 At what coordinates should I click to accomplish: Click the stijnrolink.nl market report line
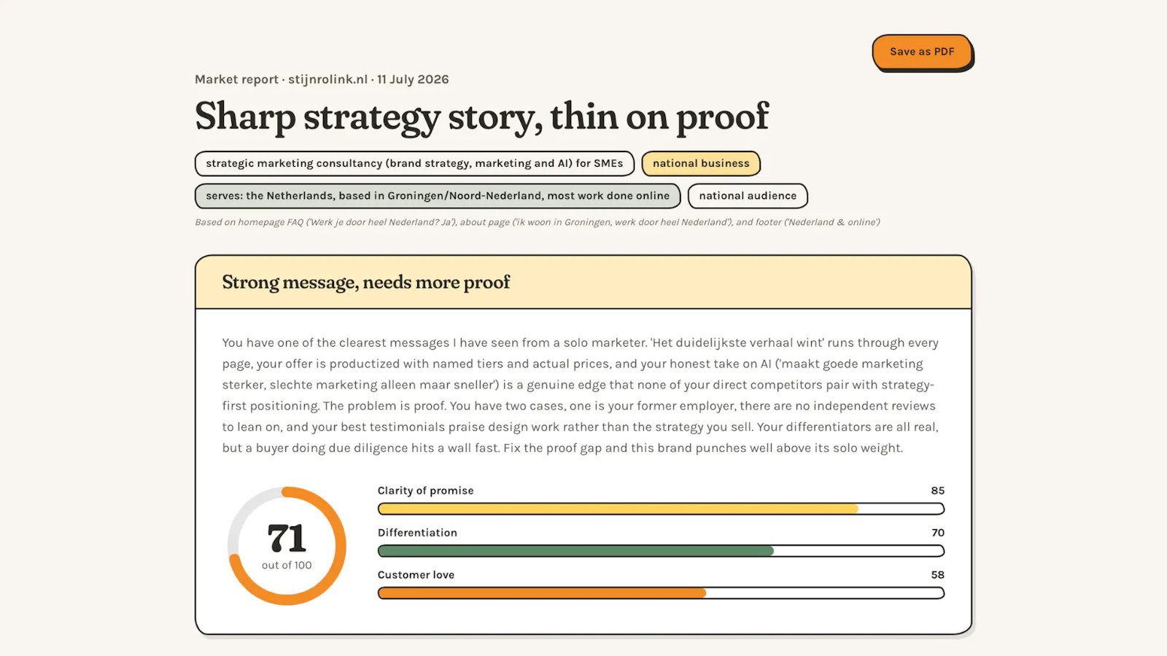coord(322,79)
